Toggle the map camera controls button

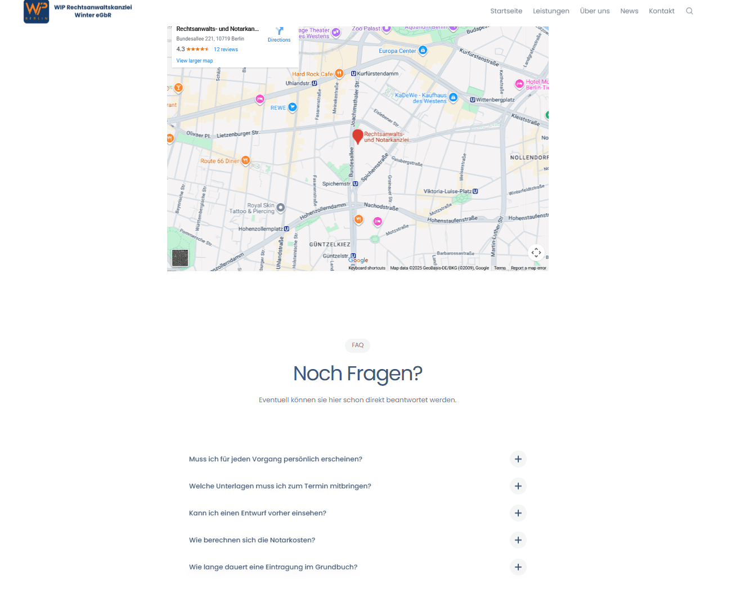pyautogui.click(x=536, y=253)
